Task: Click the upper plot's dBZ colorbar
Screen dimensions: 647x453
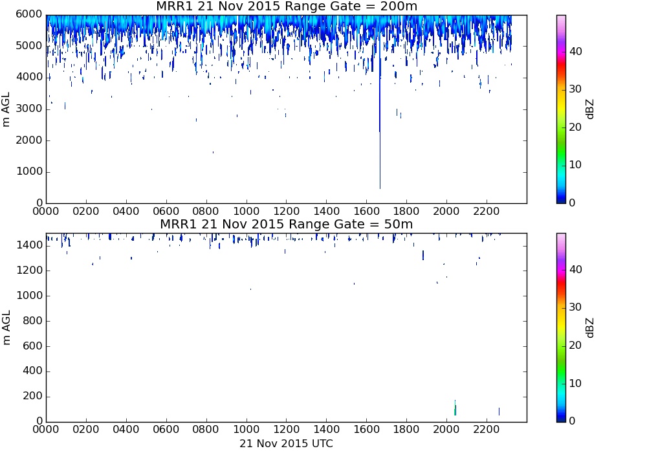Action: (x=561, y=109)
